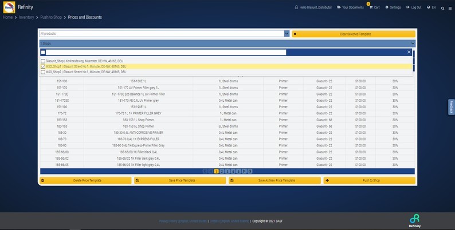Open Settings in the header

click(393, 7)
